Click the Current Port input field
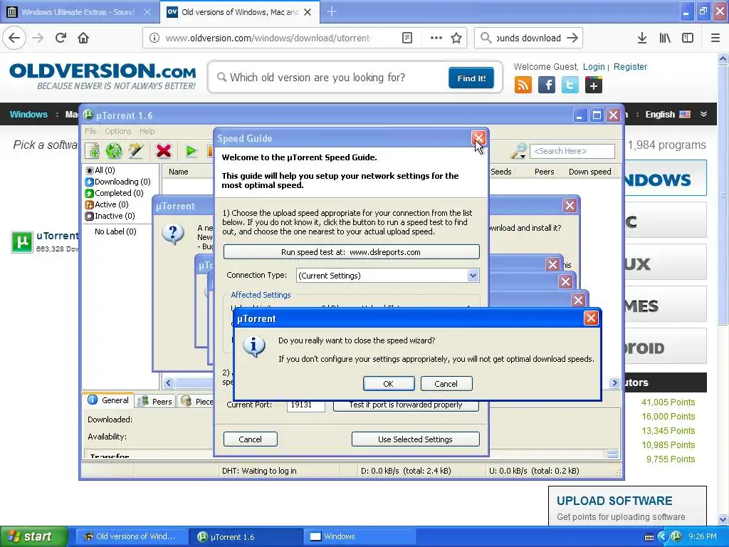The width and height of the screenshot is (729, 547). [305, 405]
